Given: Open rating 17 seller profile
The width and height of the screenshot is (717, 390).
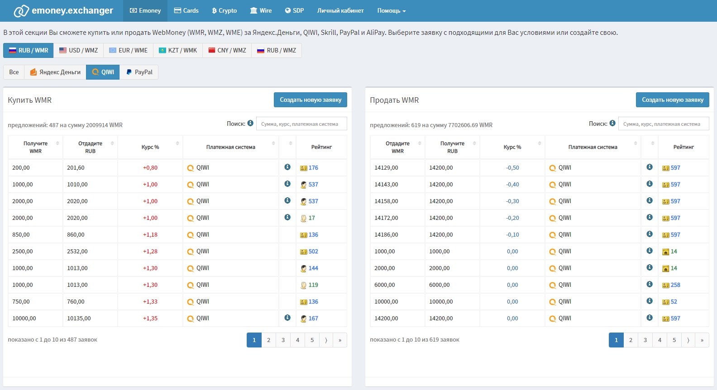Looking at the screenshot, I should pos(312,218).
